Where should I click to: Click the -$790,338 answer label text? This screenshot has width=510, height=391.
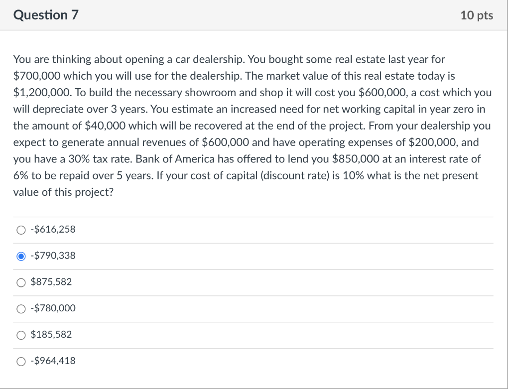point(52,256)
